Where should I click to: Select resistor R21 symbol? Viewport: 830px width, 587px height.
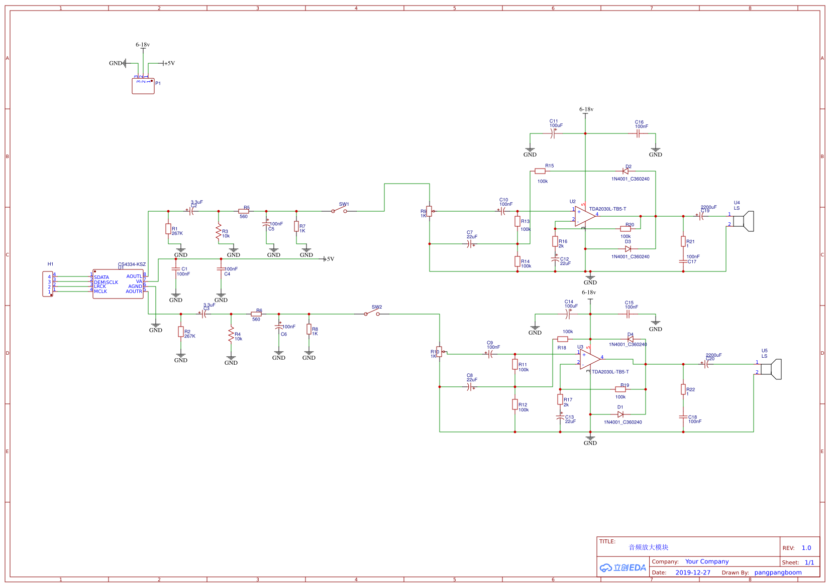683,241
